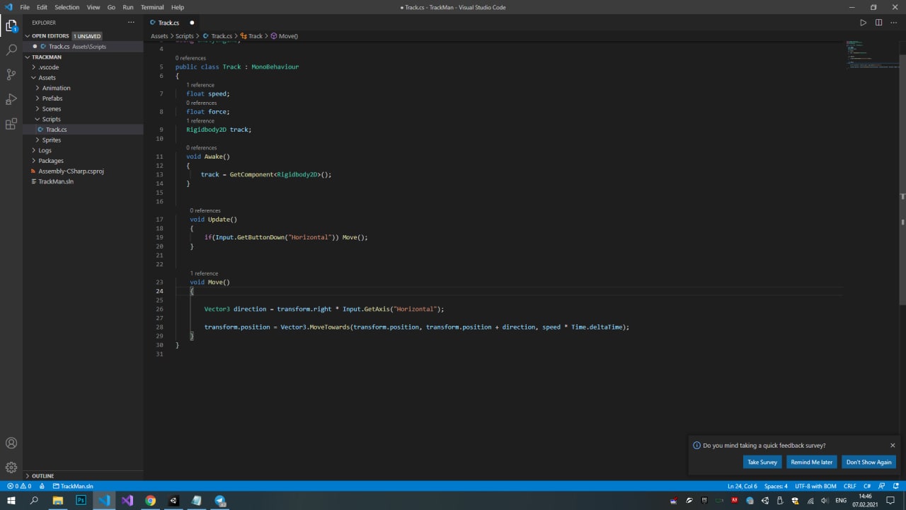Click the feedback icon in status bar
906x510 pixels.
881,487
